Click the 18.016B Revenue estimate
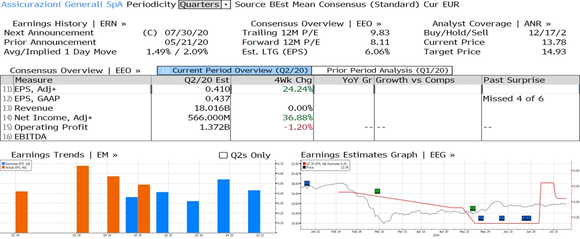580x239 pixels. tap(211, 108)
